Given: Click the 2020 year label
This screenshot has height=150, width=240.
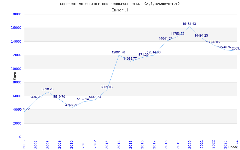Looking at the screenshot, I should coord(190,145).
